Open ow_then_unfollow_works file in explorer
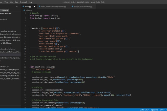Screen dimensions: 167x111 pyautogui.click(x=10, y=52)
